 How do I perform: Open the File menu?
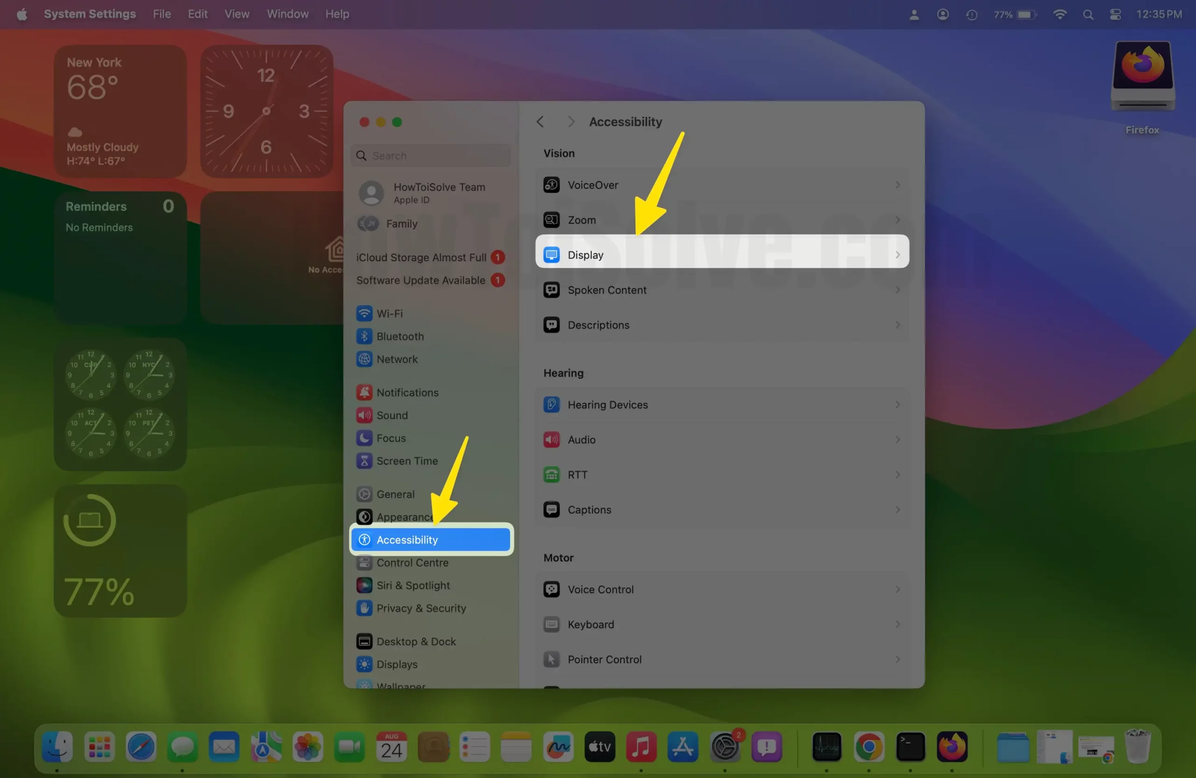[x=162, y=14]
